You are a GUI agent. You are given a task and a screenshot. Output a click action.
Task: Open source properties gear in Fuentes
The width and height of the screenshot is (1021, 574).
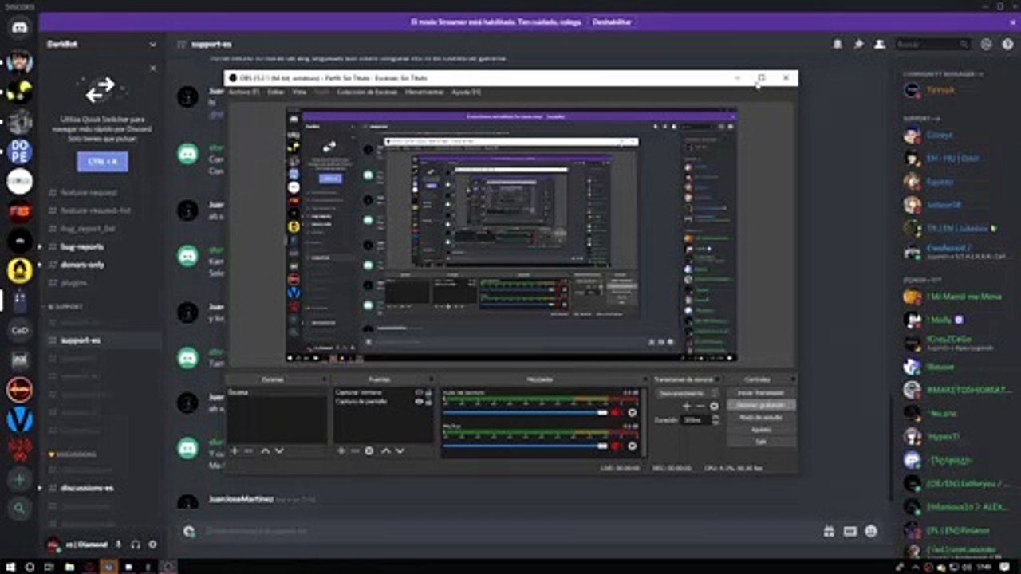coord(369,451)
